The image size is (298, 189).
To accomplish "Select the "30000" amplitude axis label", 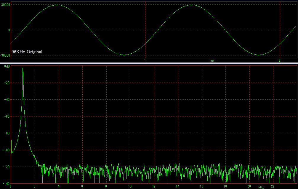I will [6, 5].
